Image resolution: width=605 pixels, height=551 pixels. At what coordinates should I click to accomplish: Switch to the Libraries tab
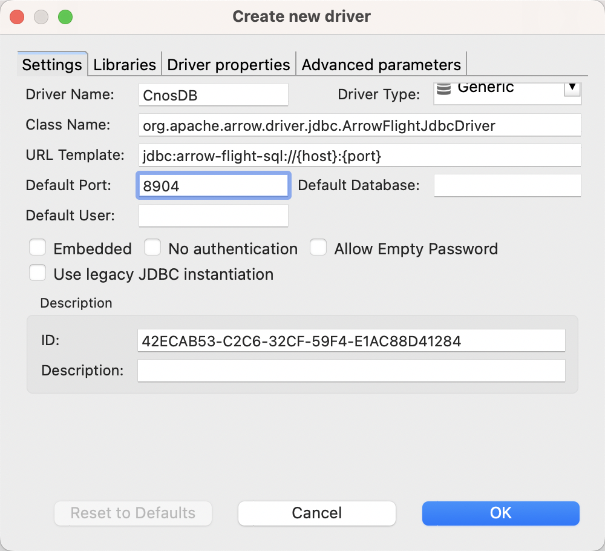coord(125,65)
